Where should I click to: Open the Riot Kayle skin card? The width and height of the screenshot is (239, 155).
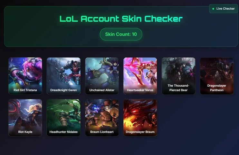(x=25, y=118)
